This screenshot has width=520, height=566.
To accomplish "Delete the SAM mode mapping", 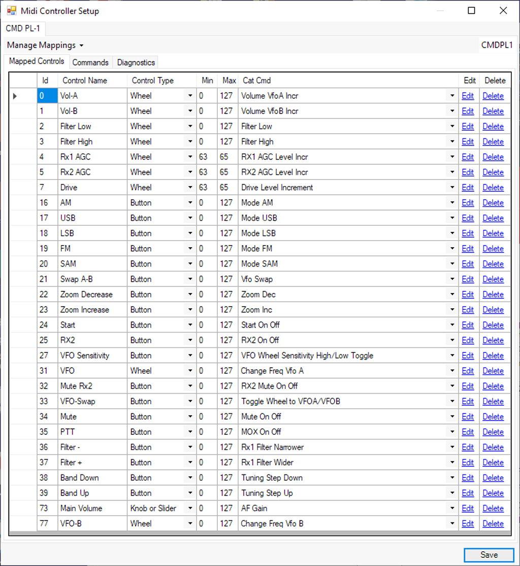I will click(x=493, y=264).
